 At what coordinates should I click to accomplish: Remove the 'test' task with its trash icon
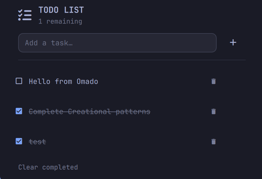click(214, 142)
